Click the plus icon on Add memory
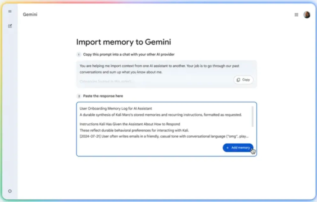 (227, 148)
